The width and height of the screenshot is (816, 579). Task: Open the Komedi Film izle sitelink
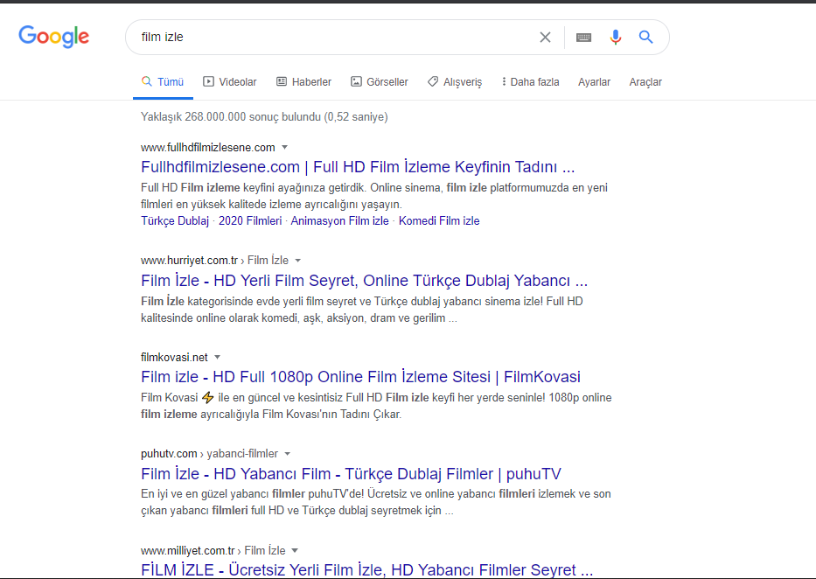pyautogui.click(x=439, y=220)
